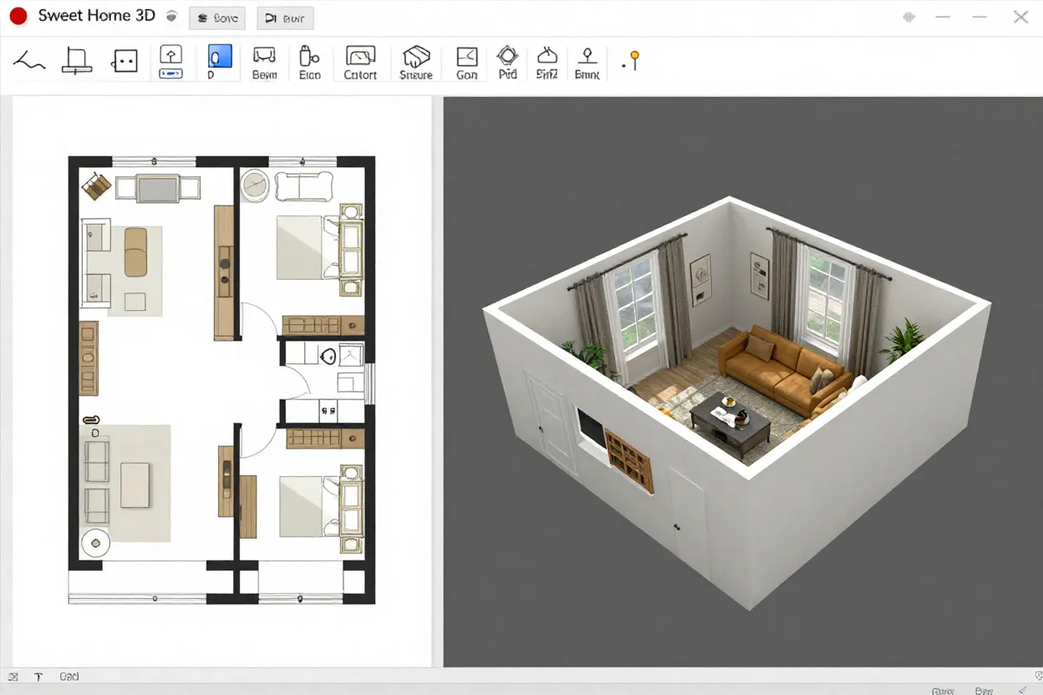The height and width of the screenshot is (695, 1043).
Task: Click the Save button in the title bar
Action: coord(216,18)
